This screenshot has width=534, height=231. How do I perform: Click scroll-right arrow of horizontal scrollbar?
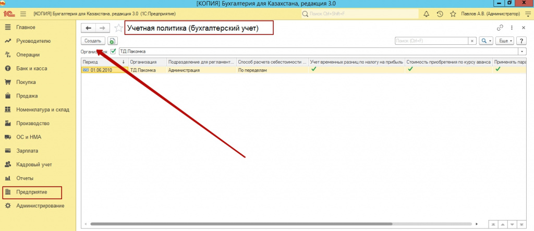coord(477,224)
